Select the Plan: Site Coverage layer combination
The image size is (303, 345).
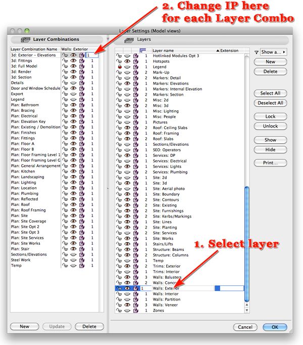coord(29,221)
